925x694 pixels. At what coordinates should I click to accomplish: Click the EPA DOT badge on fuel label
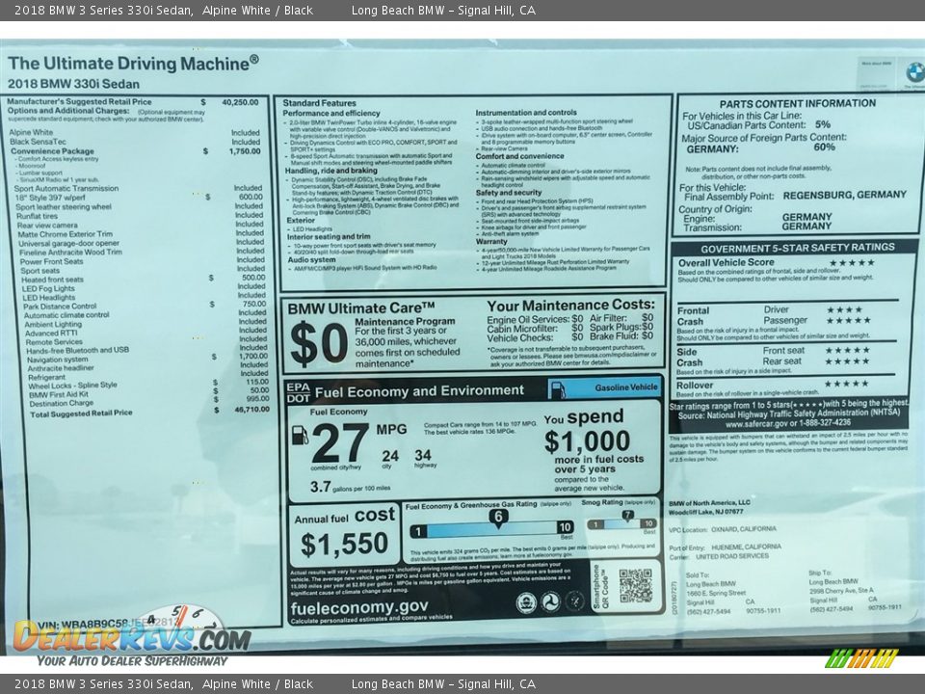[x=298, y=390]
